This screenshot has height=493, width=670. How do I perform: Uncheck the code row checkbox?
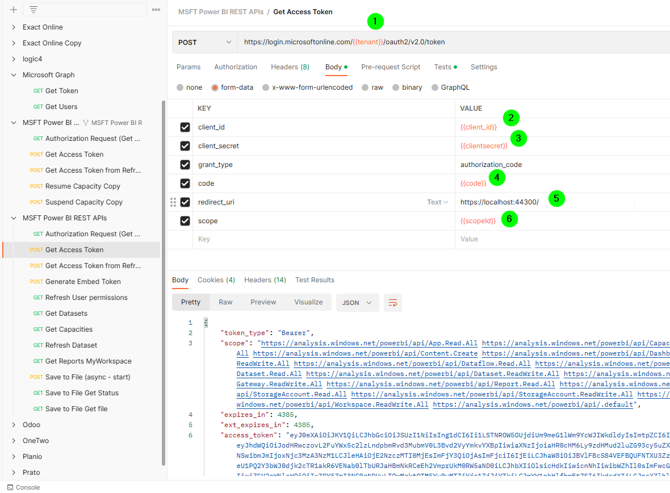(x=185, y=183)
